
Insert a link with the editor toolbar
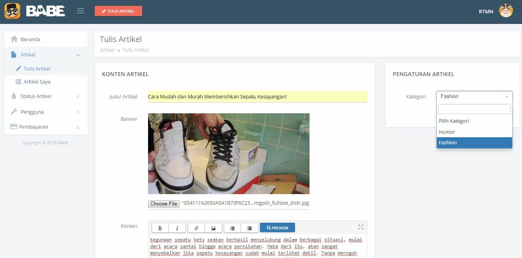196,228
